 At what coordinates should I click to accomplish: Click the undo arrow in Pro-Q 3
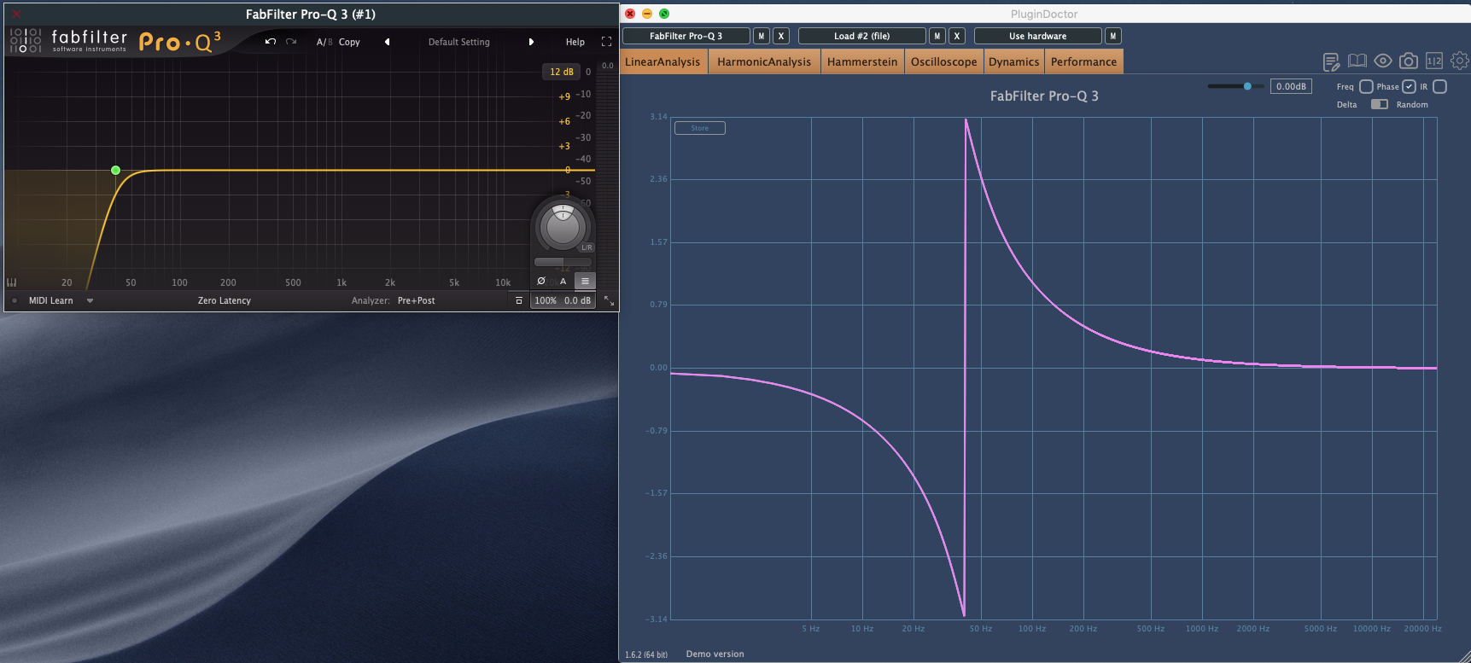click(271, 42)
